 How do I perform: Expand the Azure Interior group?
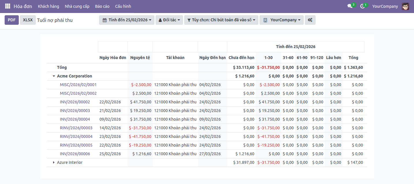(x=54, y=163)
